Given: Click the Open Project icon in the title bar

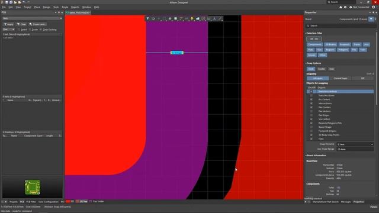Looking at the screenshot, I should pos(20,2).
